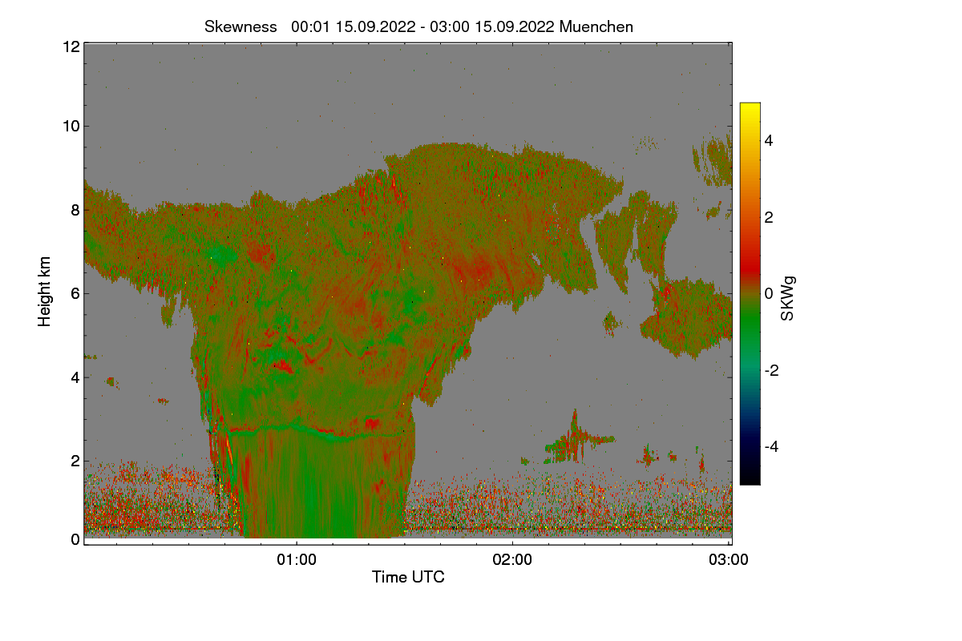
Task: Click the 'Height km' y-axis label
Action: [45, 292]
